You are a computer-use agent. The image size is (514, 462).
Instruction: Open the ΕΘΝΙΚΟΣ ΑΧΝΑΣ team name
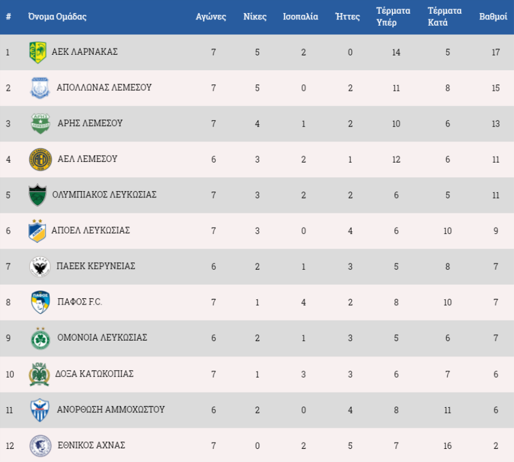(91, 445)
